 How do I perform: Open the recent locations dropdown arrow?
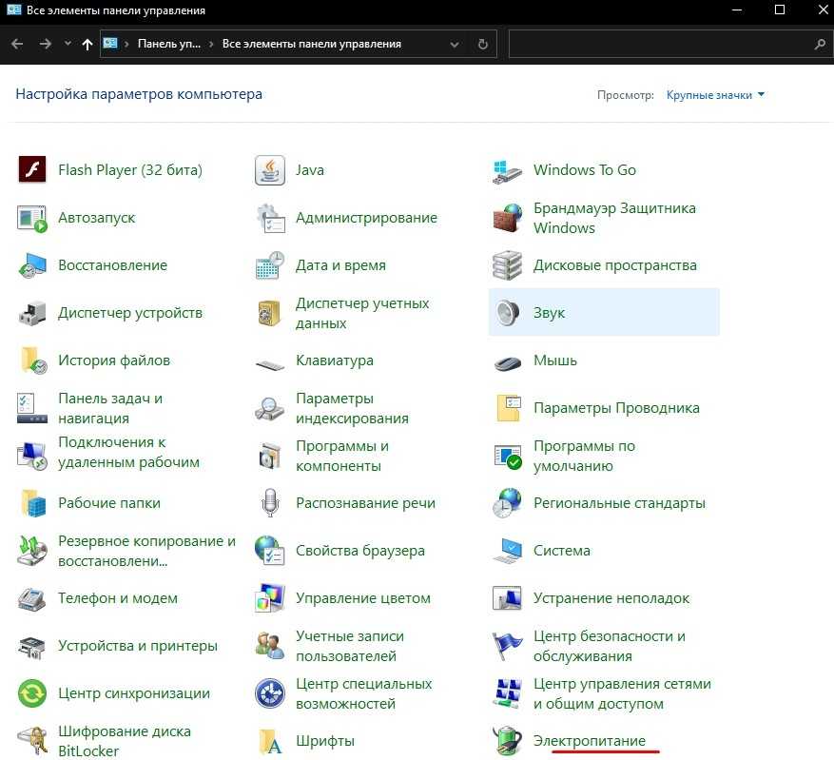click(x=68, y=44)
